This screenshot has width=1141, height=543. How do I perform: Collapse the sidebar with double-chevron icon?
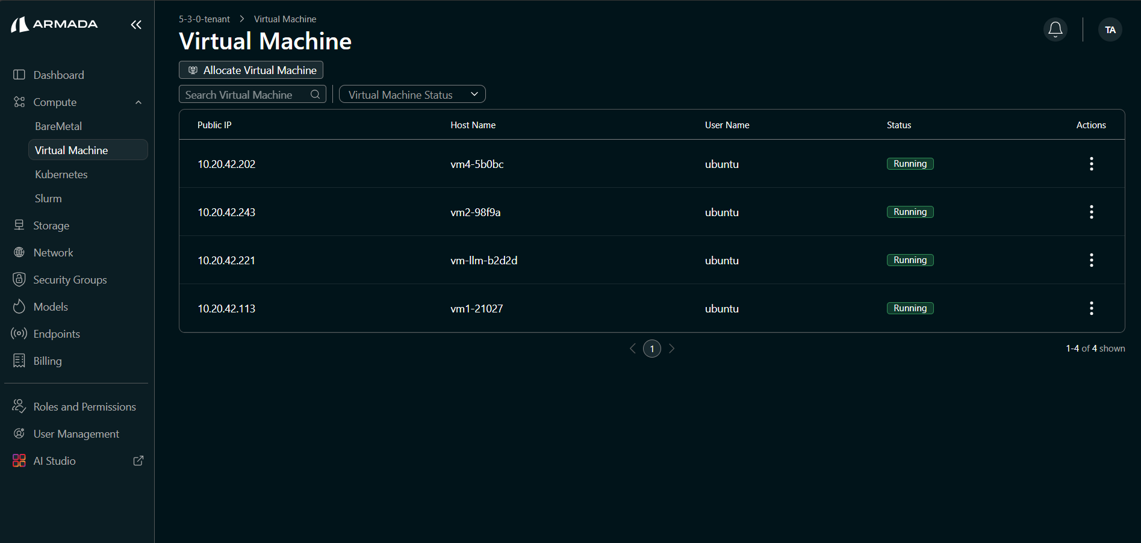tap(136, 25)
